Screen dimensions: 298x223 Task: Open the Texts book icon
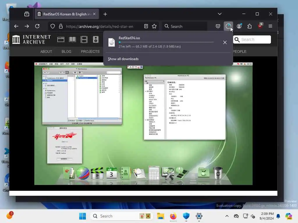coord(72,39)
